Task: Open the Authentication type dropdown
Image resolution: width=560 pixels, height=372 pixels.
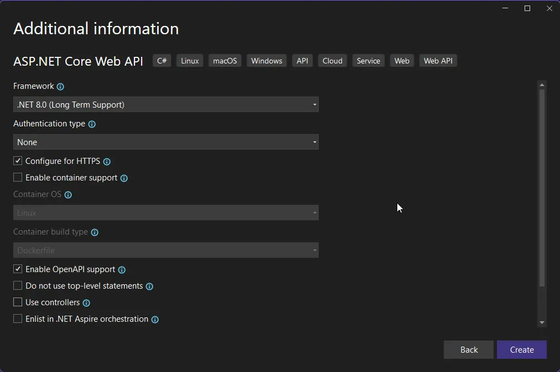Action: click(166, 142)
